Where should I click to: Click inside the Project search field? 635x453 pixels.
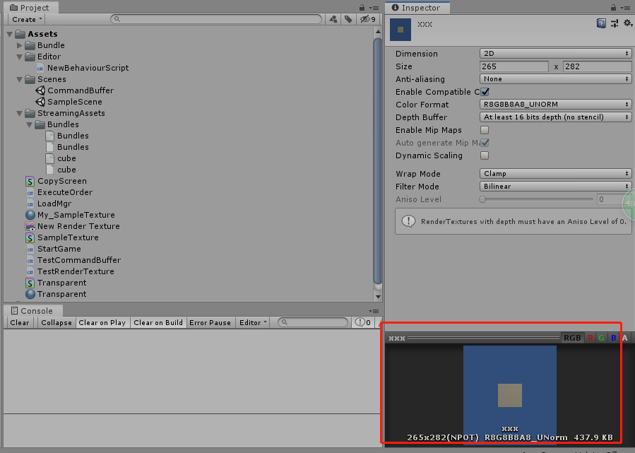point(212,19)
